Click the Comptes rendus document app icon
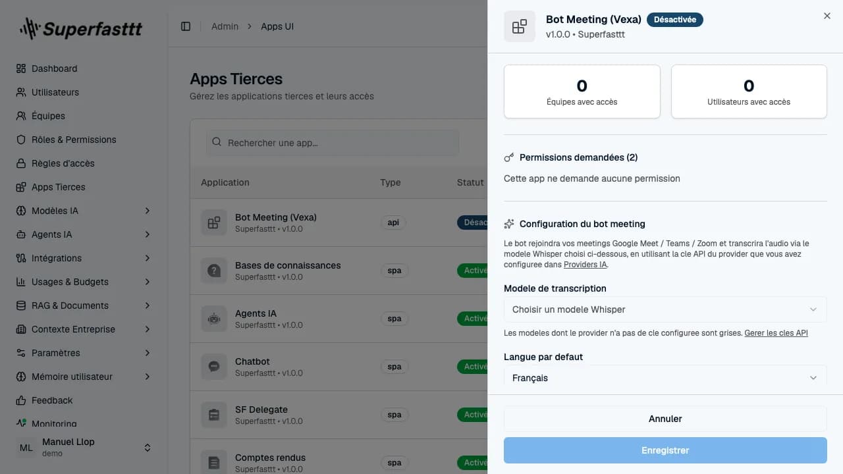Image resolution: width=843 pixels, height=474 pixels. pyautogui.click(x=214, y=463)
